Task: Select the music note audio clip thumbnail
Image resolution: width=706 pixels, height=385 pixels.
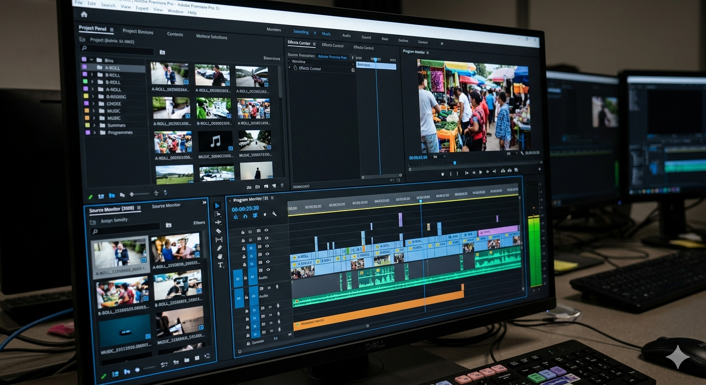Action: (215, 142)
